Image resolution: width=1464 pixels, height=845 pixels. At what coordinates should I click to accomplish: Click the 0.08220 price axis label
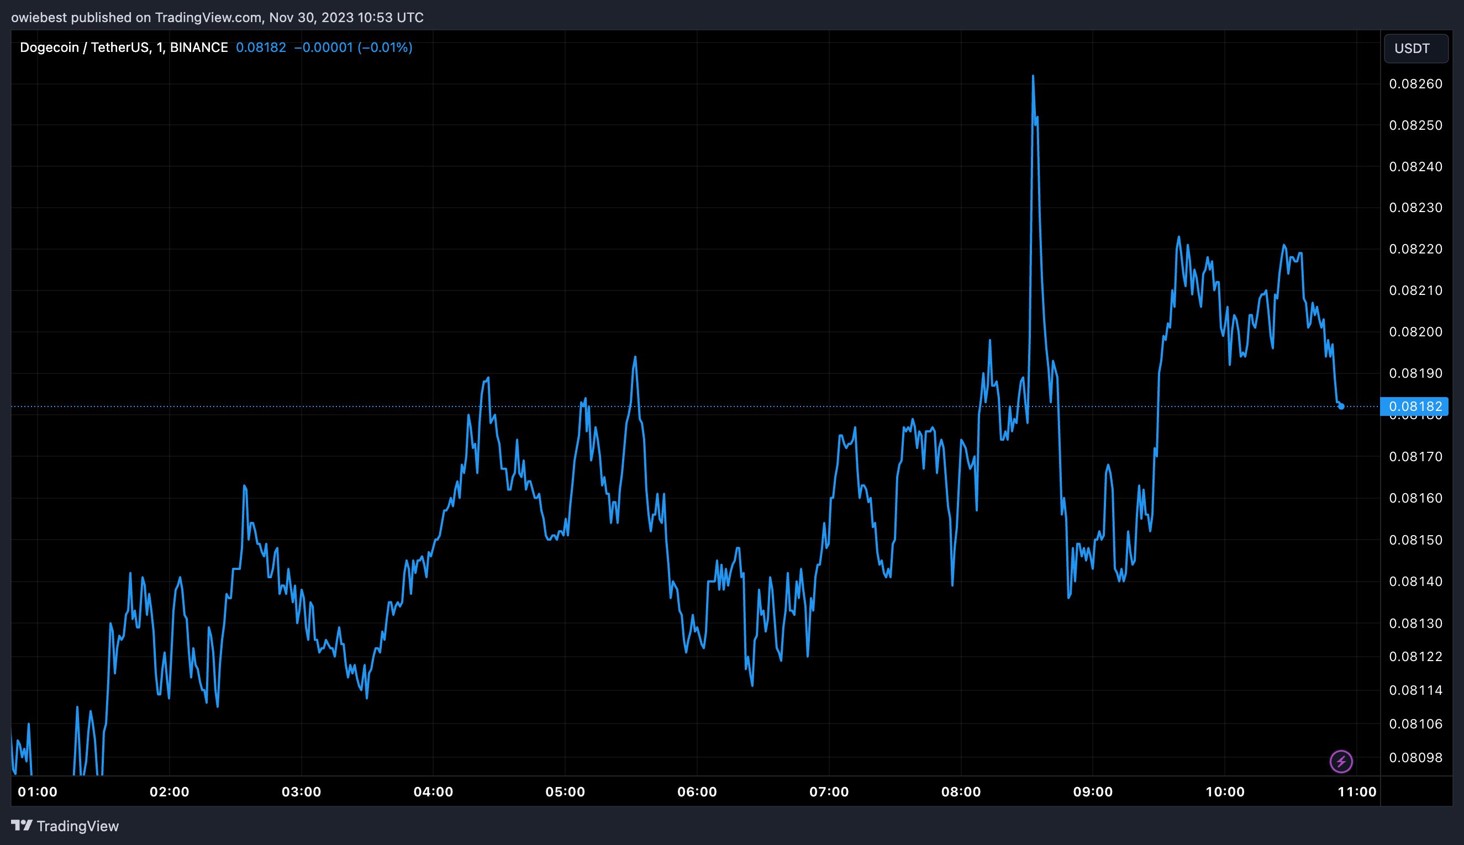[x=1415, y=249]
